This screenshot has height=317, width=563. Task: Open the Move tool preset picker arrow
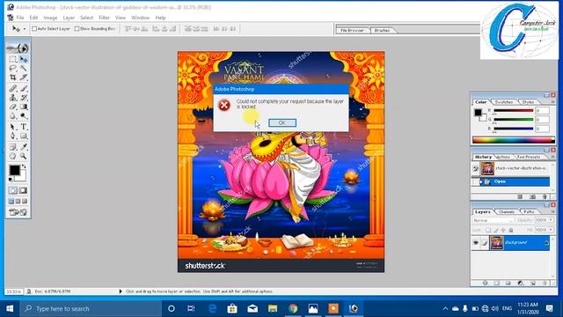click(25, 29)
